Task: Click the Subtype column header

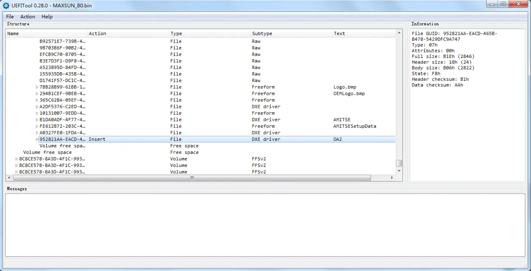Action: (291, 33)
